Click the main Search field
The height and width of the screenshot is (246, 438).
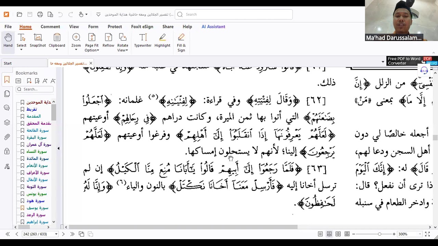point(234,14)
